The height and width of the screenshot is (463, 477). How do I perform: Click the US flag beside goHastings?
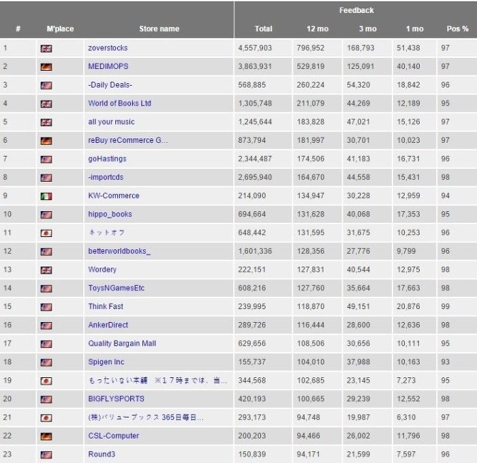[46, 159]
